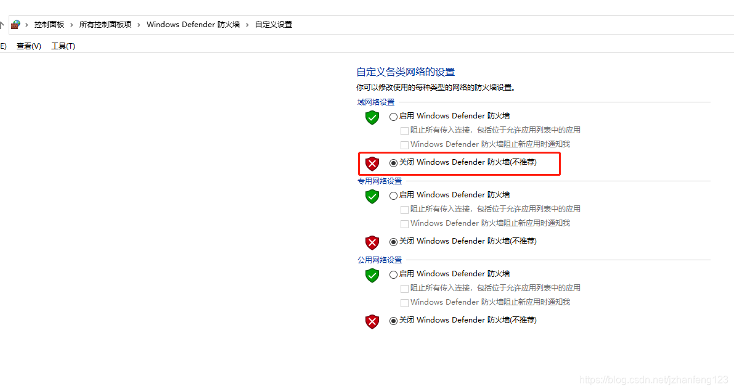Click green shield icon under 专用网络设置

(x=372, y=197)
